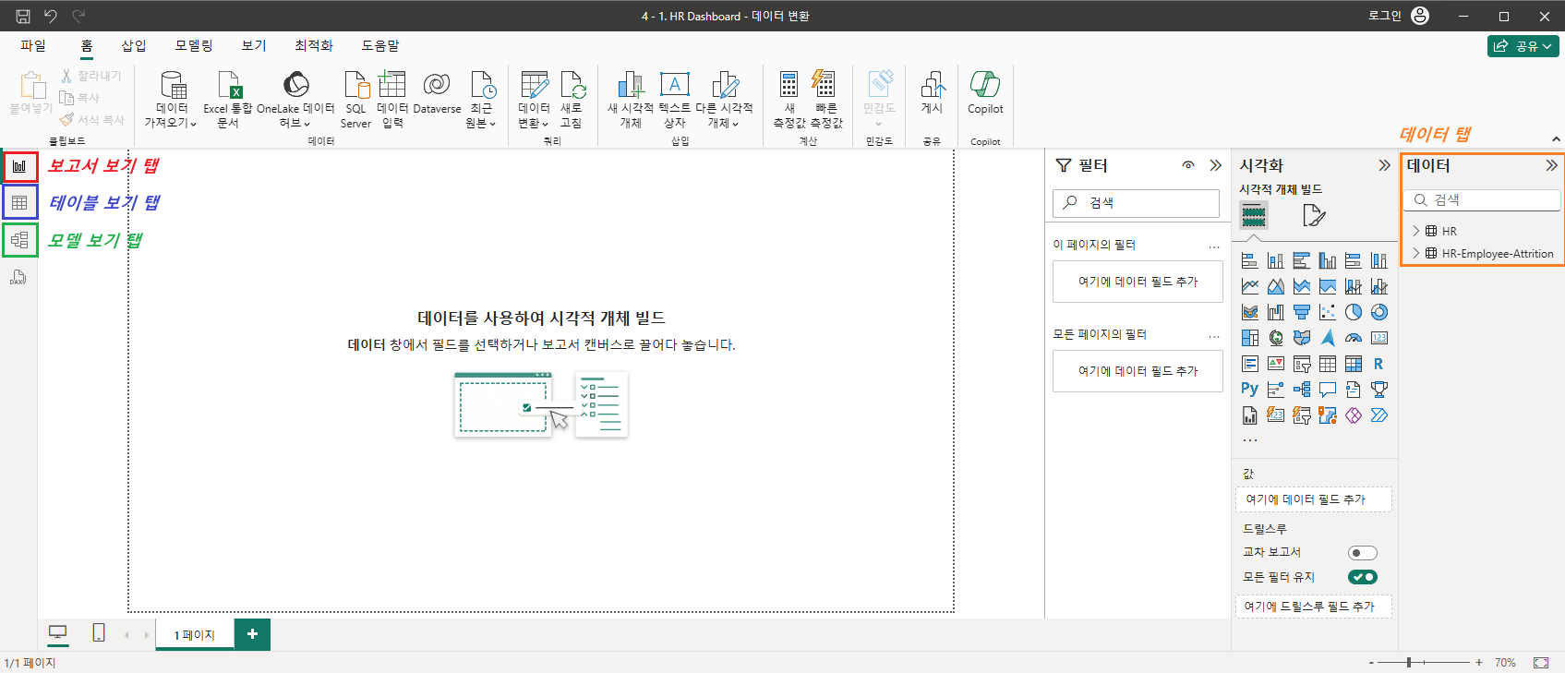Switch to Table view in left sidebar

tap(19, 203)
